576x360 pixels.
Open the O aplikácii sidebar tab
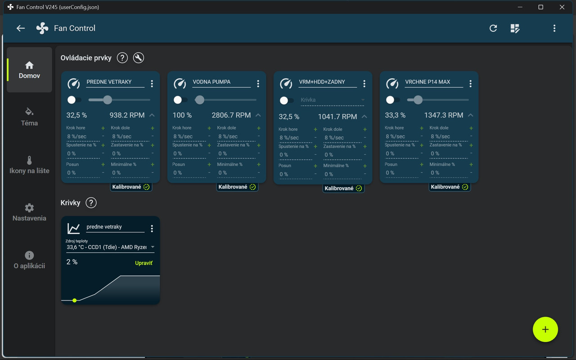pyautogui.click(x=29, y=260)
